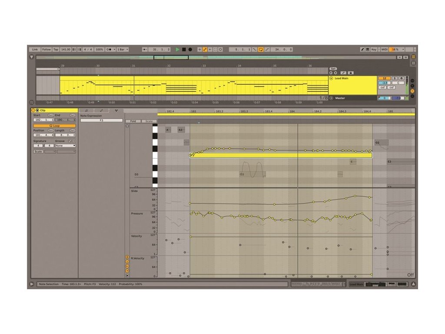The width and height of the screenshot is (445, 334).
Task: Select the Note Expression tab icon
Action: pyautogui.click(x=116, y=111)
